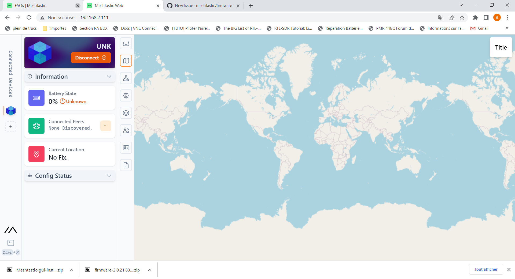Image resolution: width=515 pixels, height=279 pixels.
Task: Open the Importés bookmarks folder
Action: (x=55, y=28)
